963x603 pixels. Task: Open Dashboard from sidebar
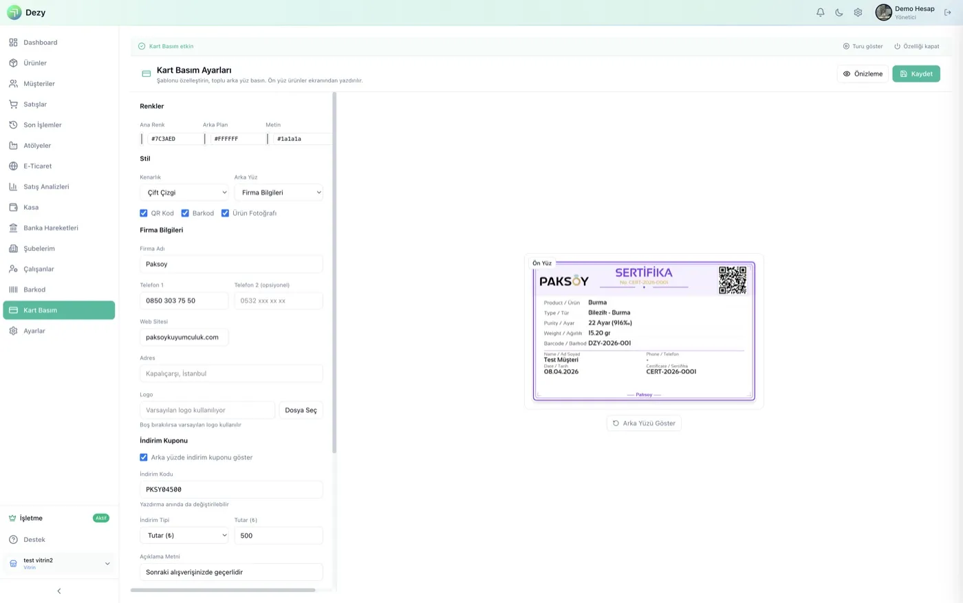(59, 43)
